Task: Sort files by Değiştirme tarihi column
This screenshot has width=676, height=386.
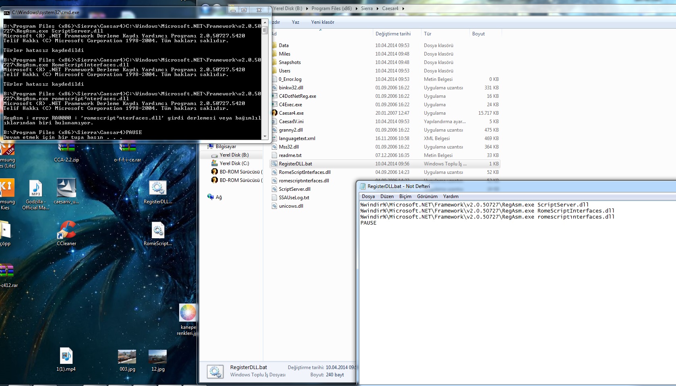Action: (x=393, y=34)
